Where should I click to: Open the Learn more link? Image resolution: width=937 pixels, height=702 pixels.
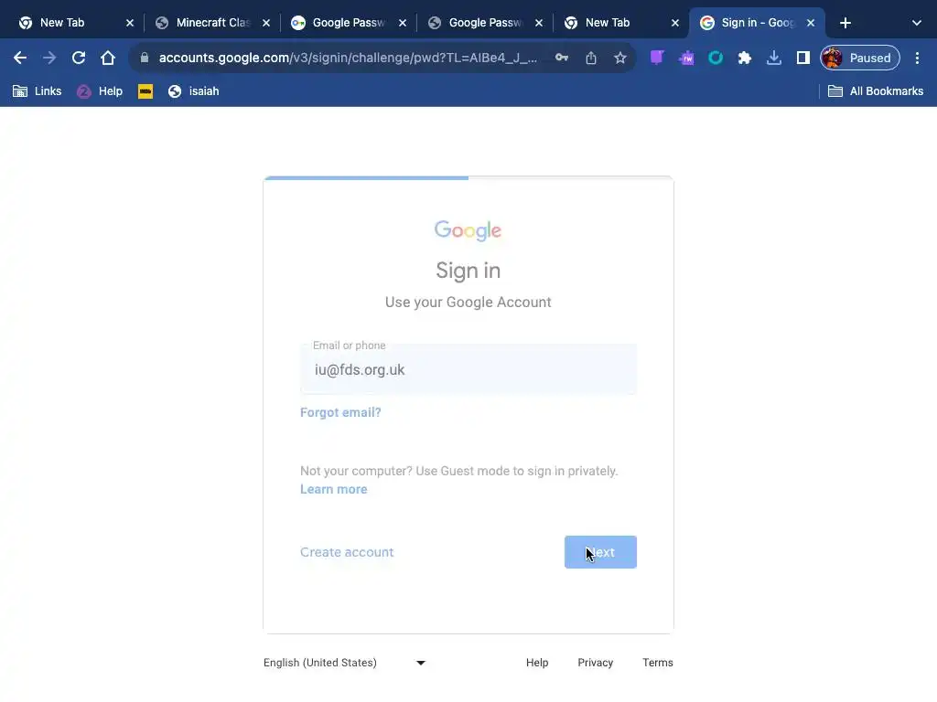pyautogui.click(x=333, y=490)
